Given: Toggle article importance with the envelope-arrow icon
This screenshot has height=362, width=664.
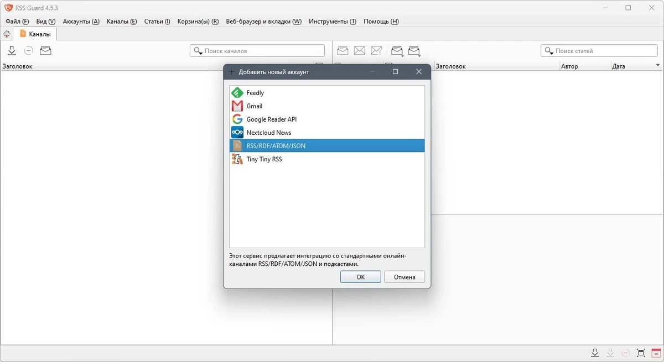Looking at the screenshot, I should point(377,51).
